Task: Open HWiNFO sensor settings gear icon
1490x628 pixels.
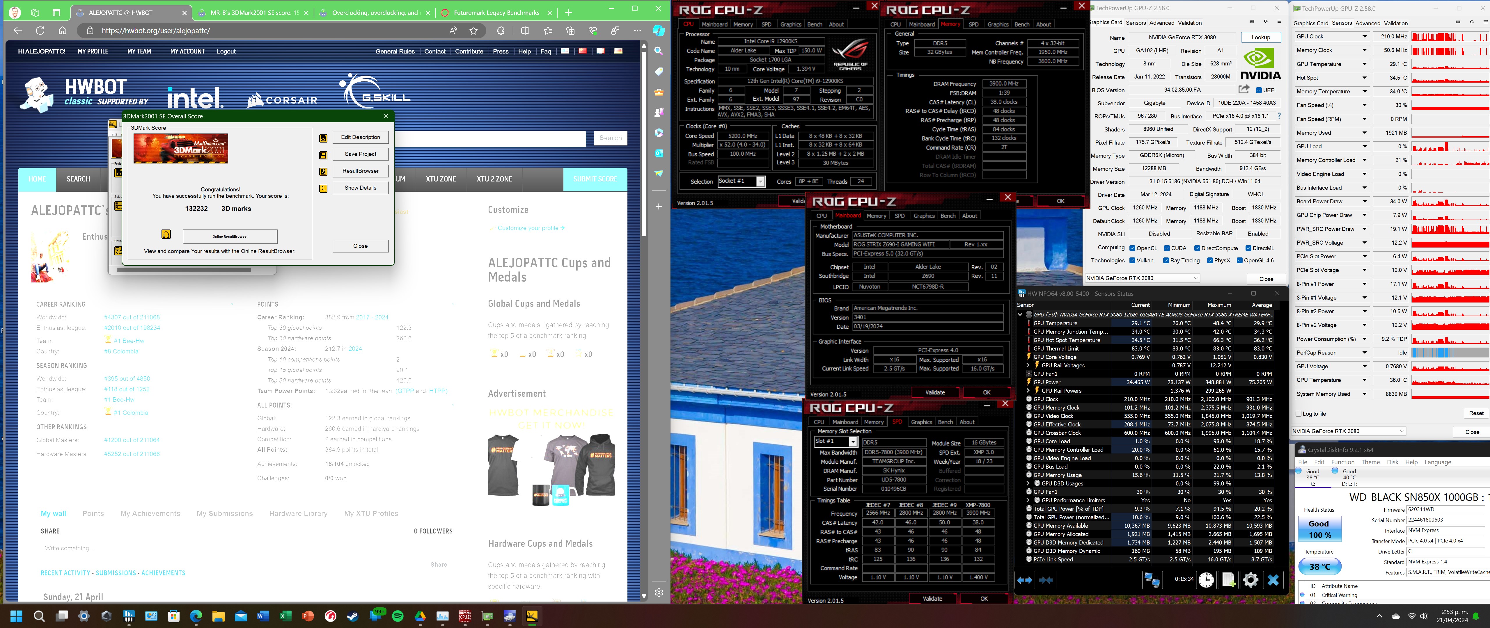Action: [1250, 579]
